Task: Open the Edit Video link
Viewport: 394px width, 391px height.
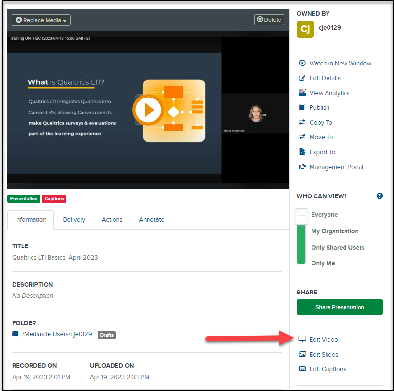Action: 324,340
